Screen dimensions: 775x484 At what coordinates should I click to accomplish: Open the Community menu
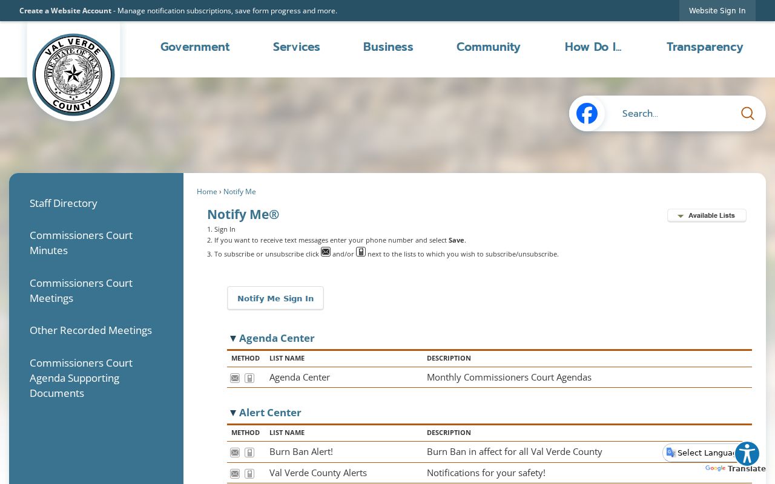coord(488,47)
